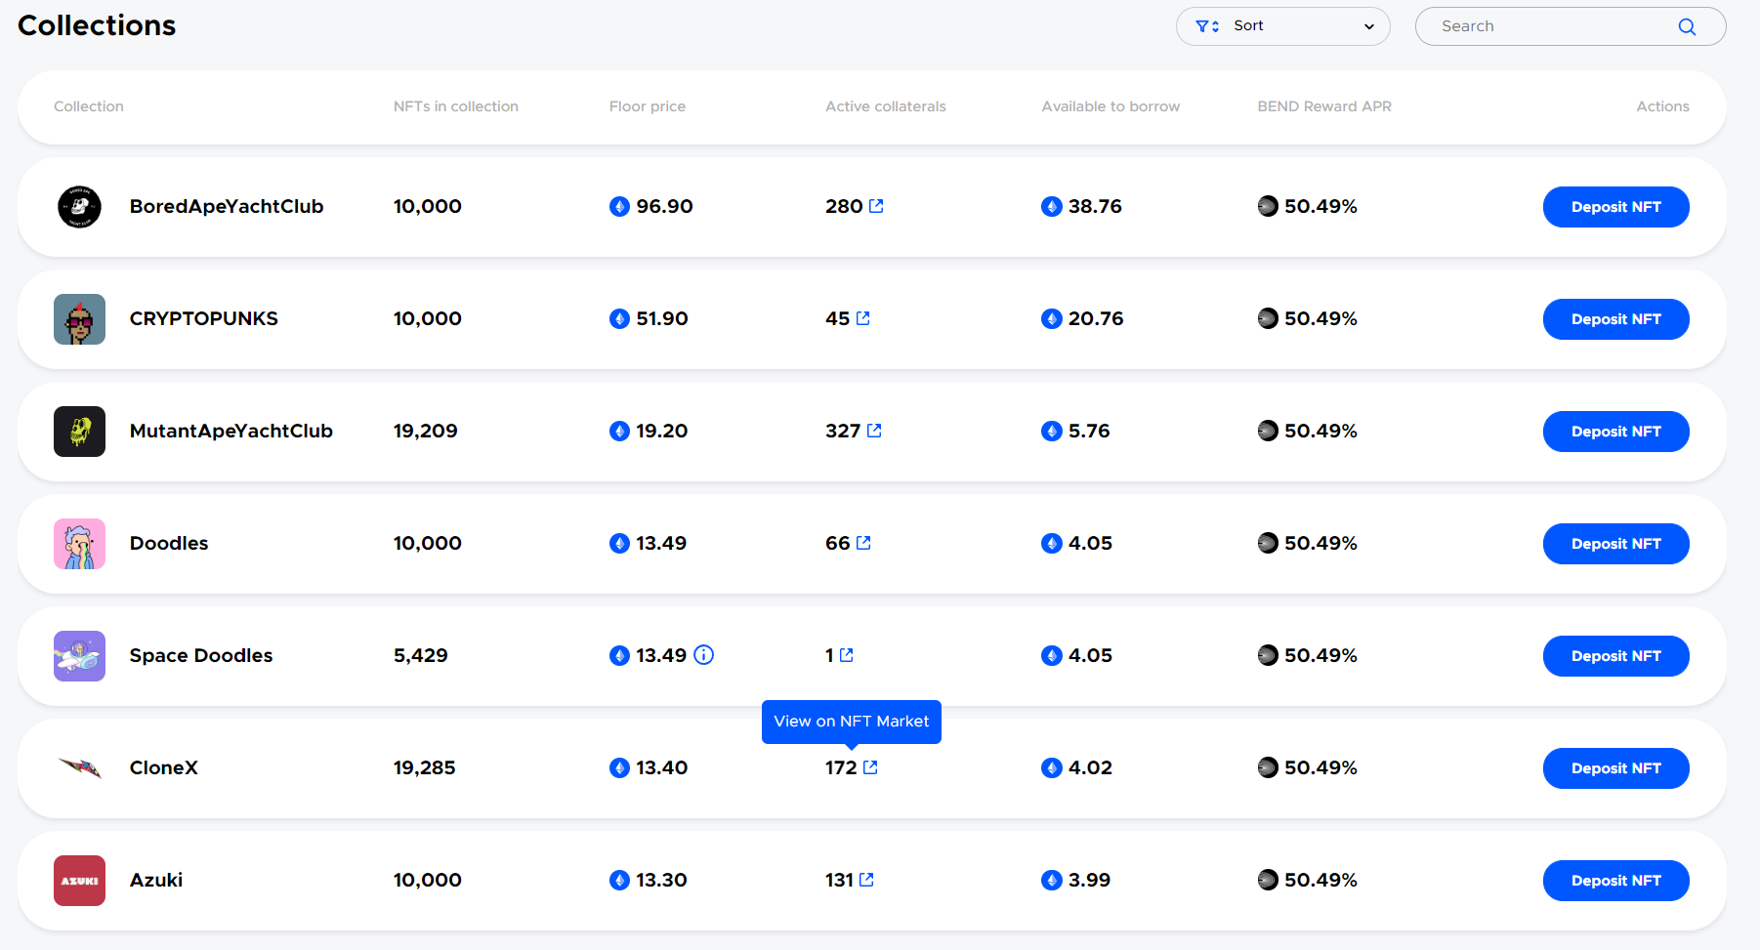The width and height of the screenshot is (1760, 950).
Task: Open the Sort dropdown
Action: point(1282,26)
